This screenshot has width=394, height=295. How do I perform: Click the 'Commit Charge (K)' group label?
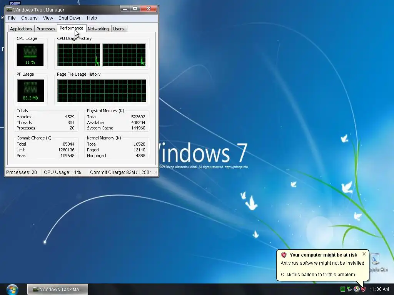click(x=34, y=138)
